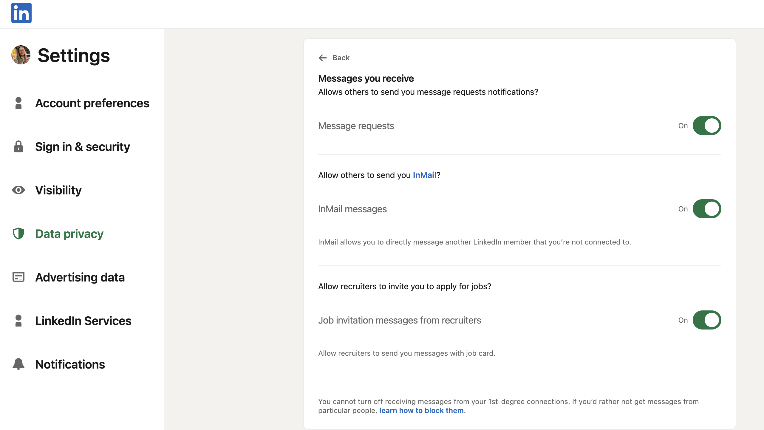The width and height of the screenshot is (764, 430).
Task: Open 'learn how to block them' link
Action: [x=421, y=411]
